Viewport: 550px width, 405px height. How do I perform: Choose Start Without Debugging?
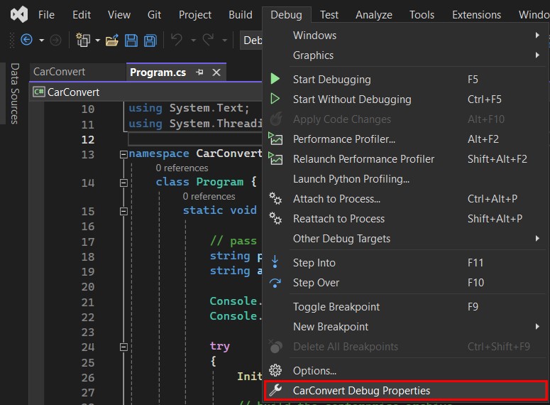(351, 99)
